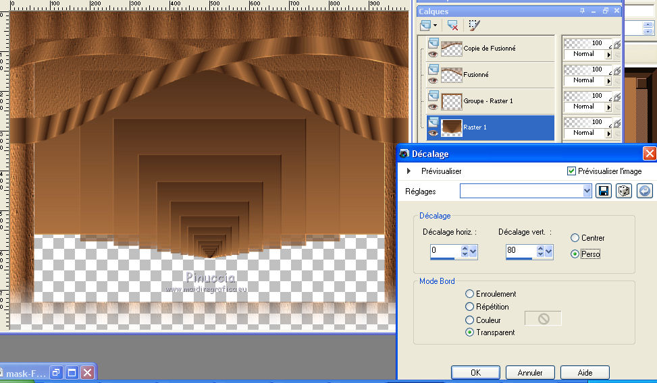
Task: Select the Groupe - Raster 1 layer row
Action: tap(490, 101)
